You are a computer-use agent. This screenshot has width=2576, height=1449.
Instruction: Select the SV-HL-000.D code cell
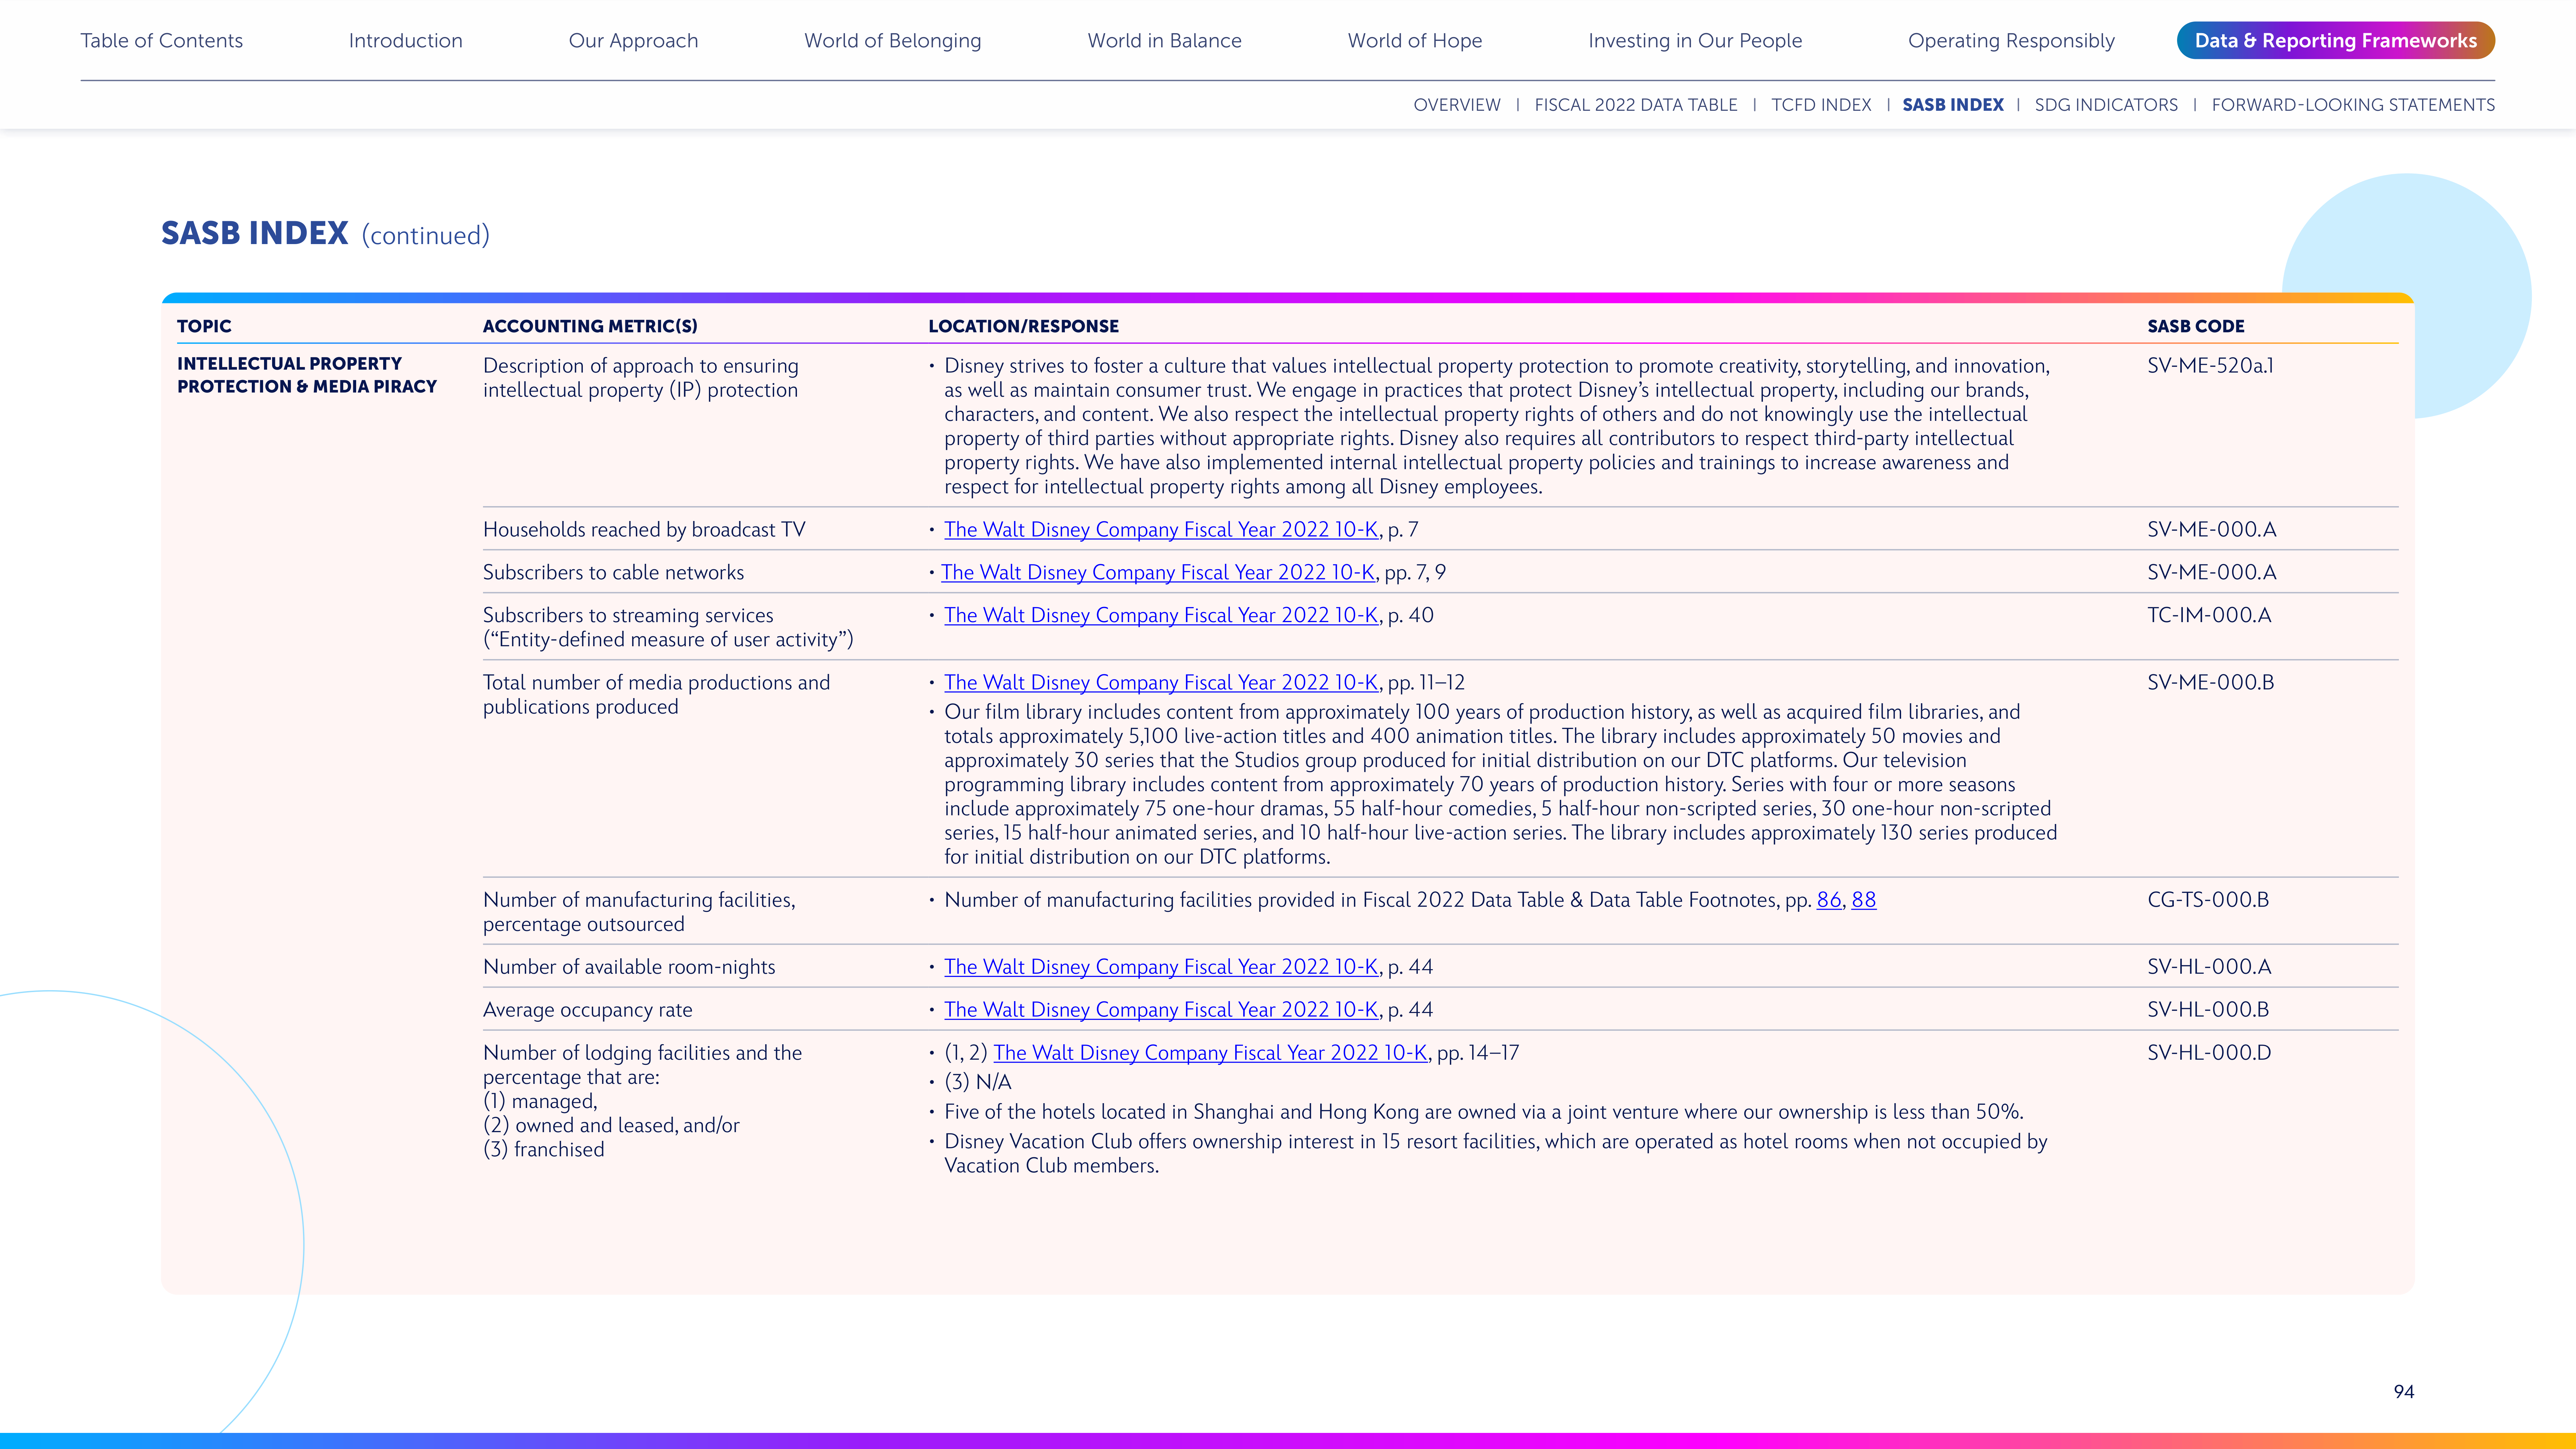(2209, 1053)
